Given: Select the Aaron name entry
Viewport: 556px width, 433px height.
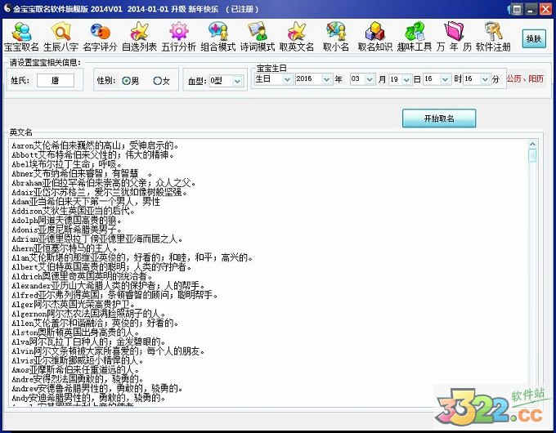Looking at the screenshot, I should point(96,145).
